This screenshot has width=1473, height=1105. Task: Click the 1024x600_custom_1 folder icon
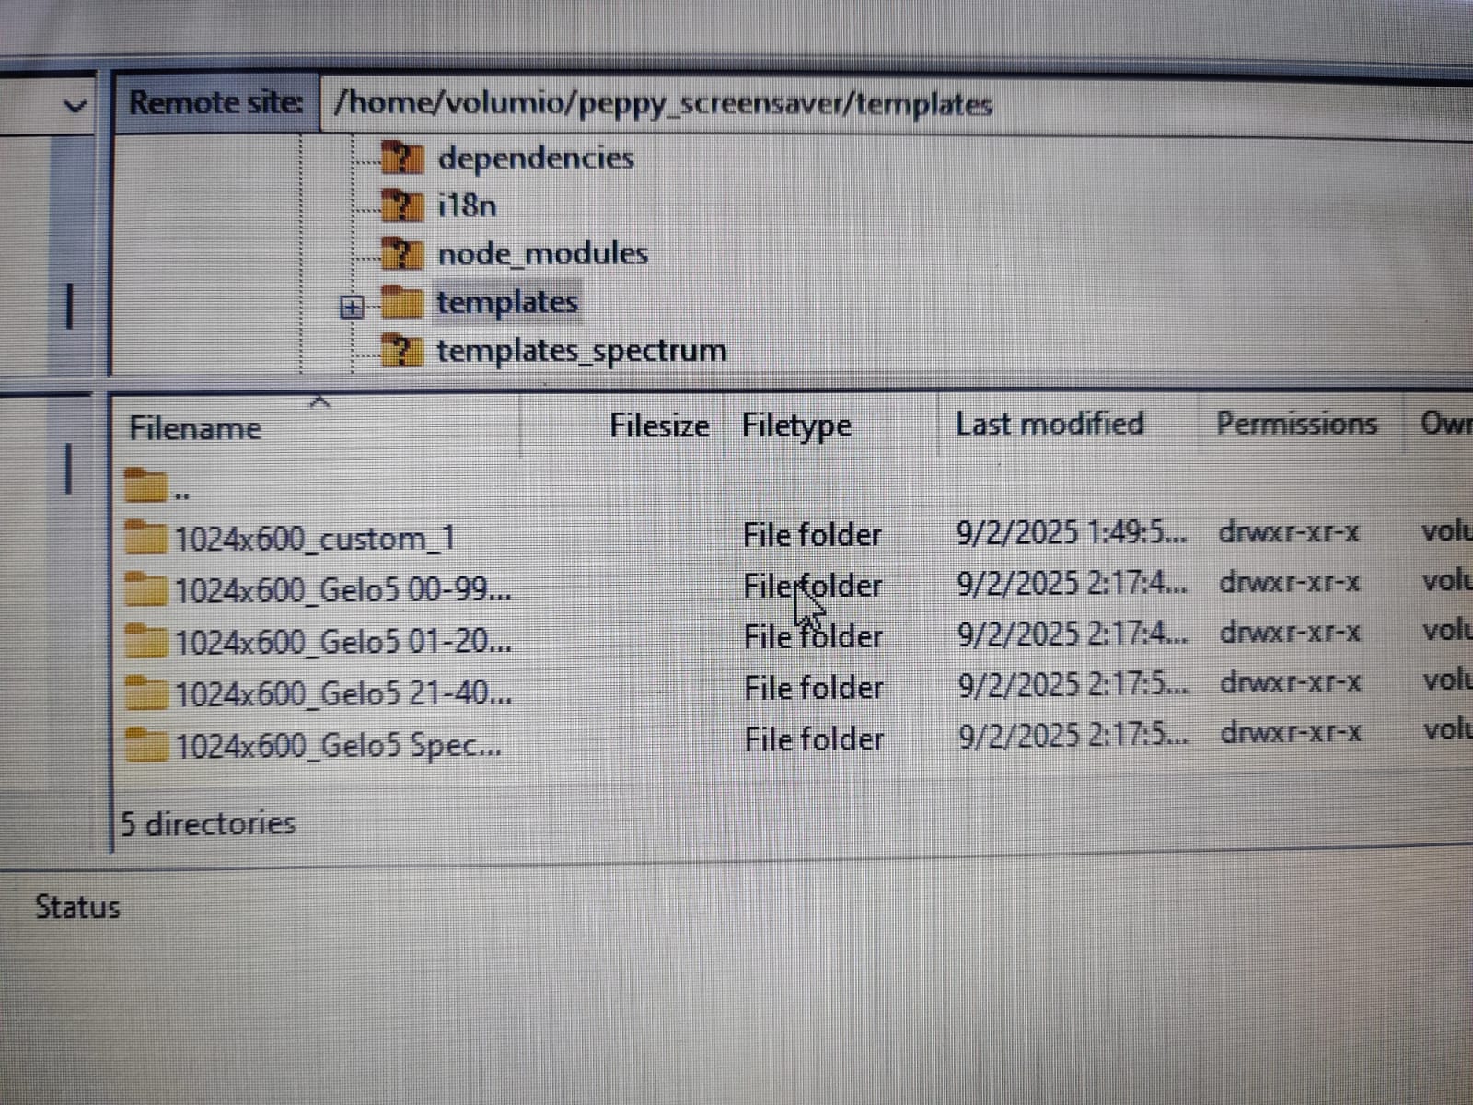[x=146, y=537]
